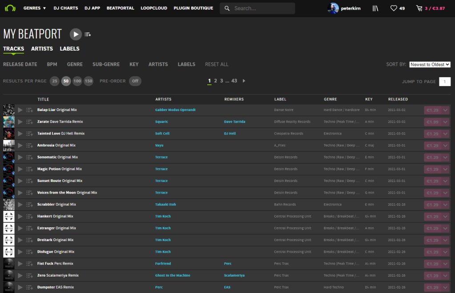Screen dimensions: 455x293
Task: Toggle the Pre-Order switch
Action: (135, 81)
